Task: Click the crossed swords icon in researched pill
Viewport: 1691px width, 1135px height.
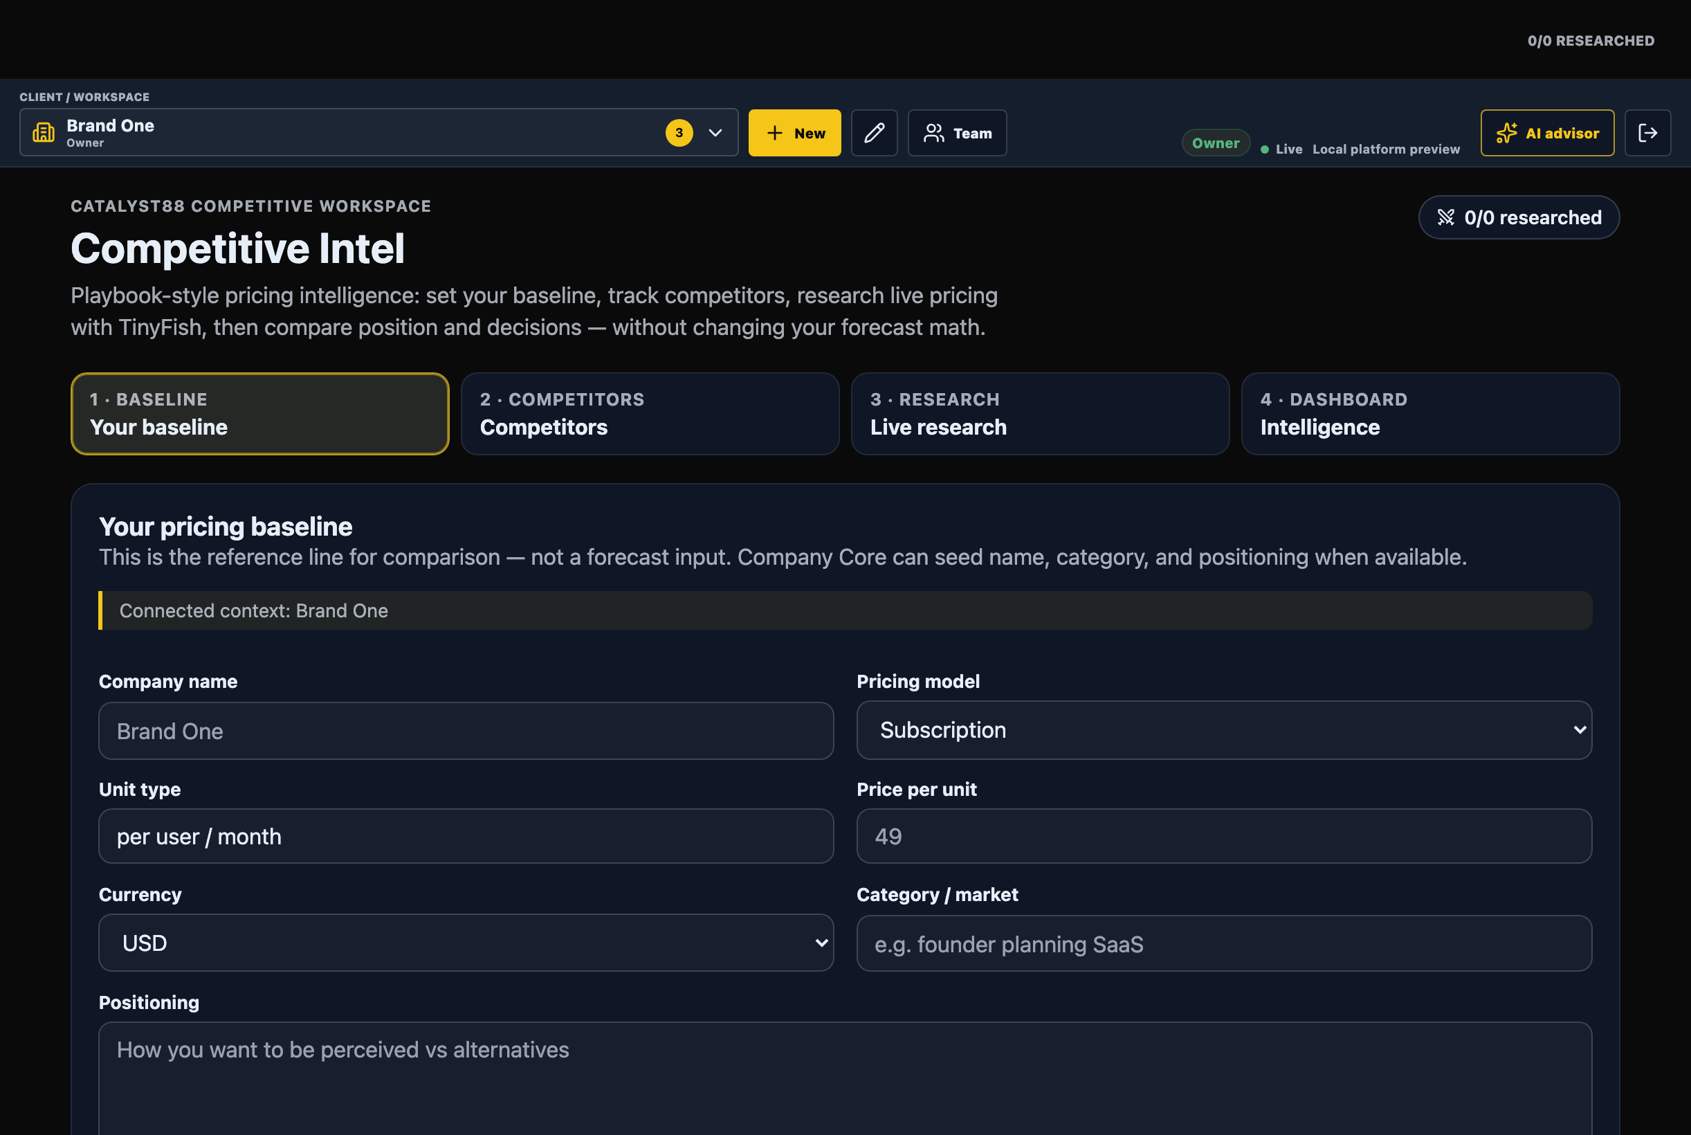Action: 1445,217
